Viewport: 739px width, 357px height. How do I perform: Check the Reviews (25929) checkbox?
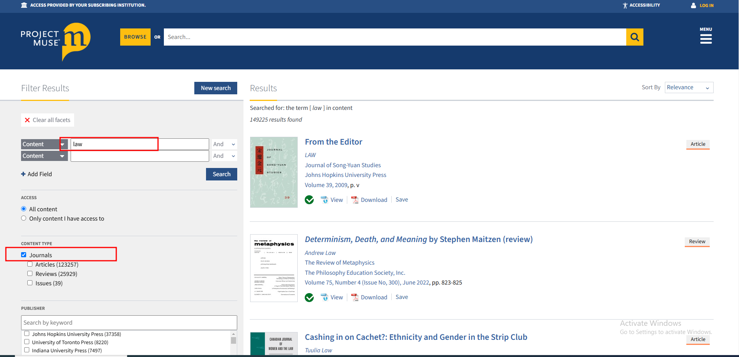[x=30, y=274]
